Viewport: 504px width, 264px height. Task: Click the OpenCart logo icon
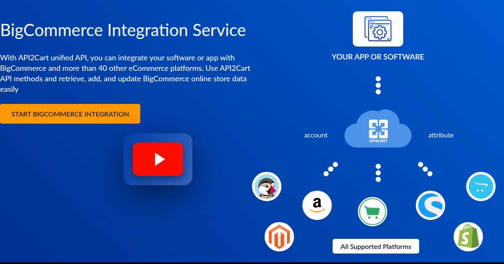tap(481, 186)
